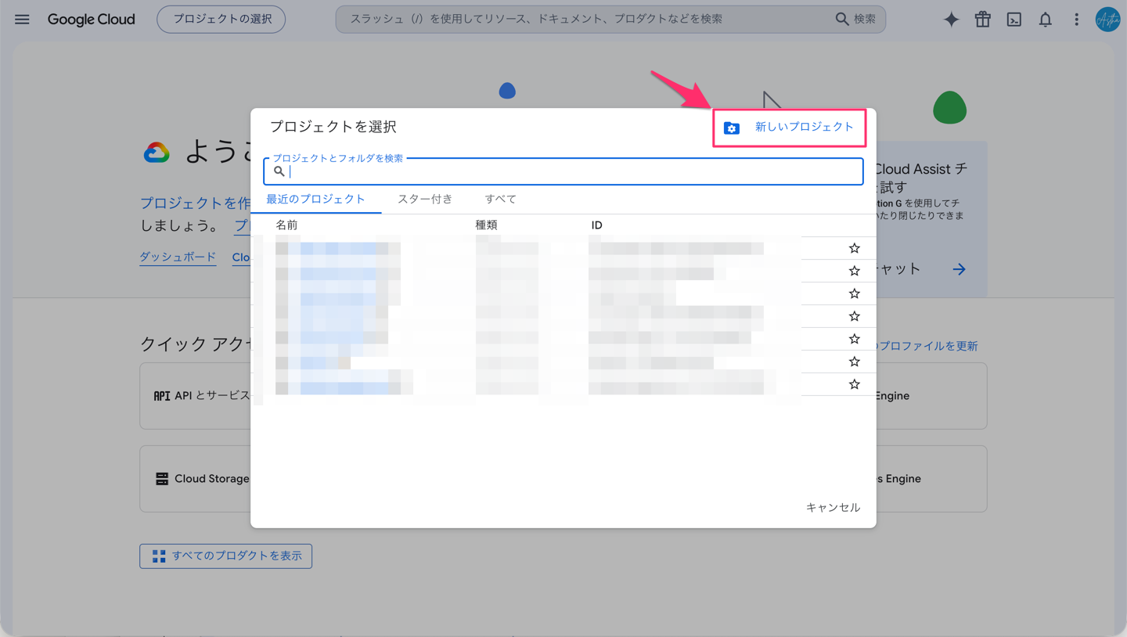
Task: Click the プロファイルを更新 link
Action: point(927,346)
